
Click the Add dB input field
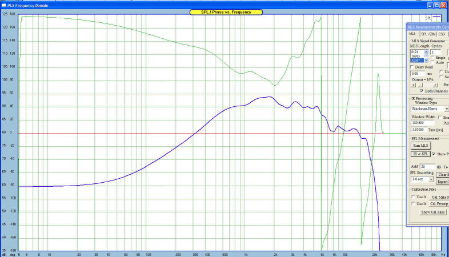pyautogui.click(x=427, y=167)
